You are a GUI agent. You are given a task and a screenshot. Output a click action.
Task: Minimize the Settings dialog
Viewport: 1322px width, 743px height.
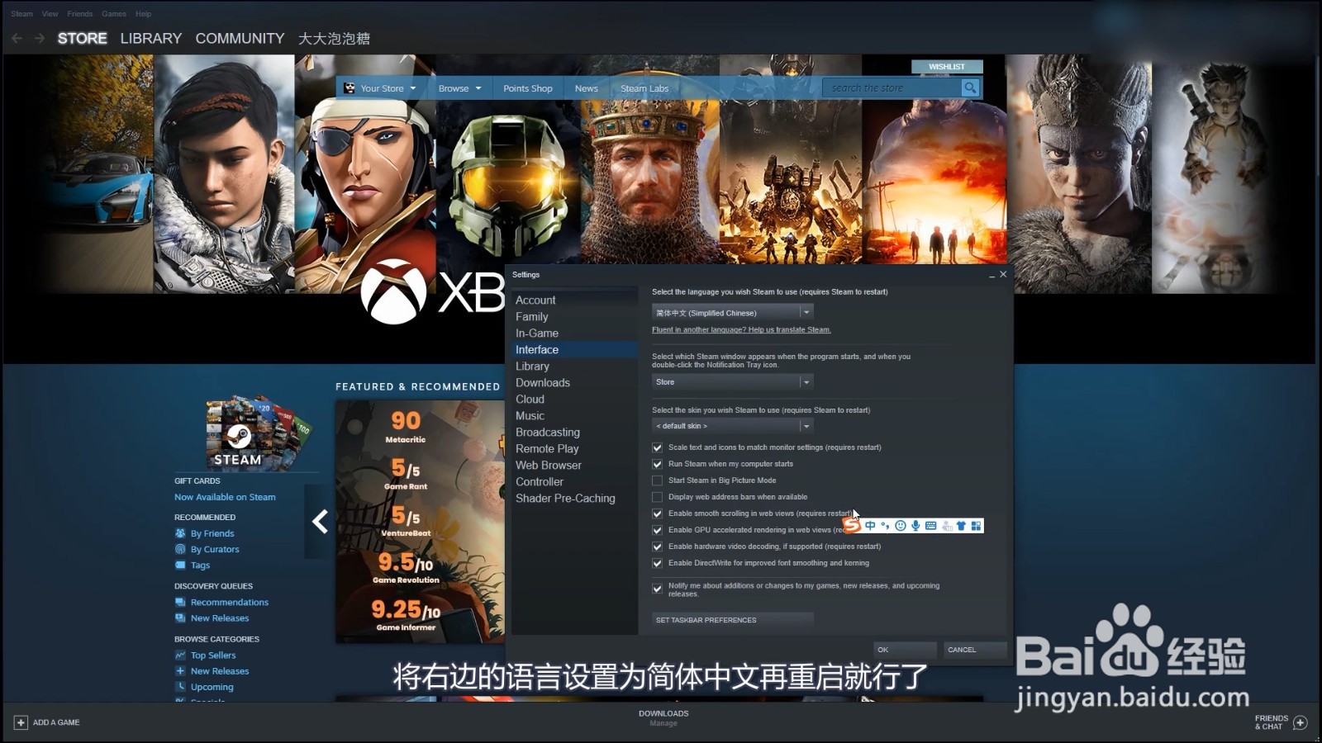(991, 275)
